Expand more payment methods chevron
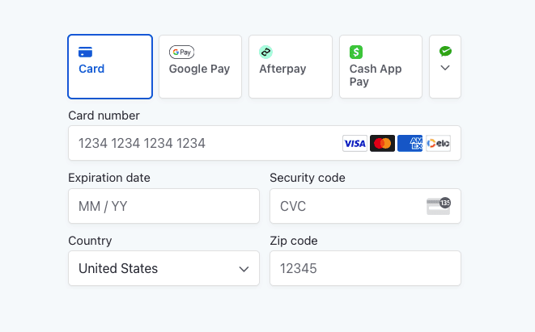Image resolution: width=535 pixels, height=332 pixels. 444,69
